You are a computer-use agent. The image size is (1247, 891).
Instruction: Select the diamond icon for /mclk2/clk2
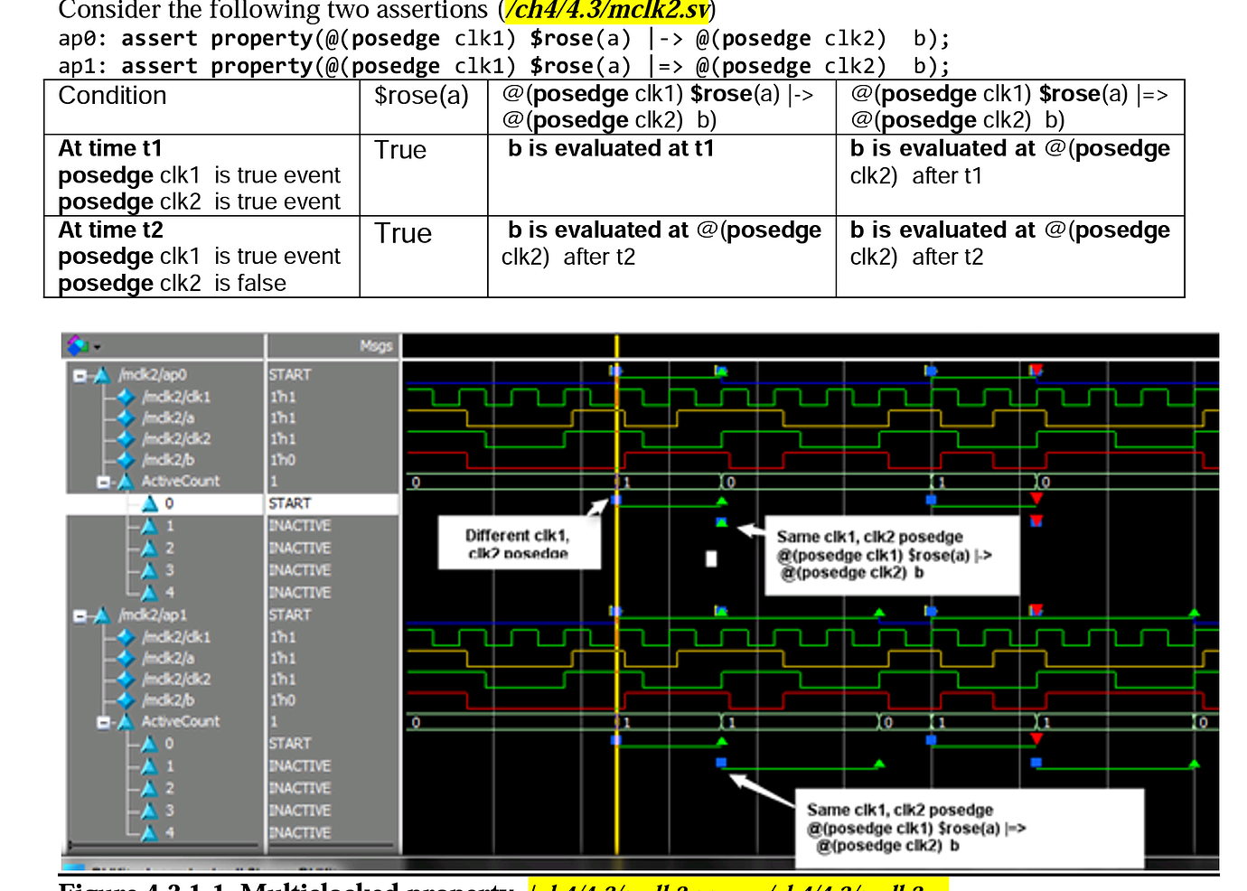pos(124,438)
